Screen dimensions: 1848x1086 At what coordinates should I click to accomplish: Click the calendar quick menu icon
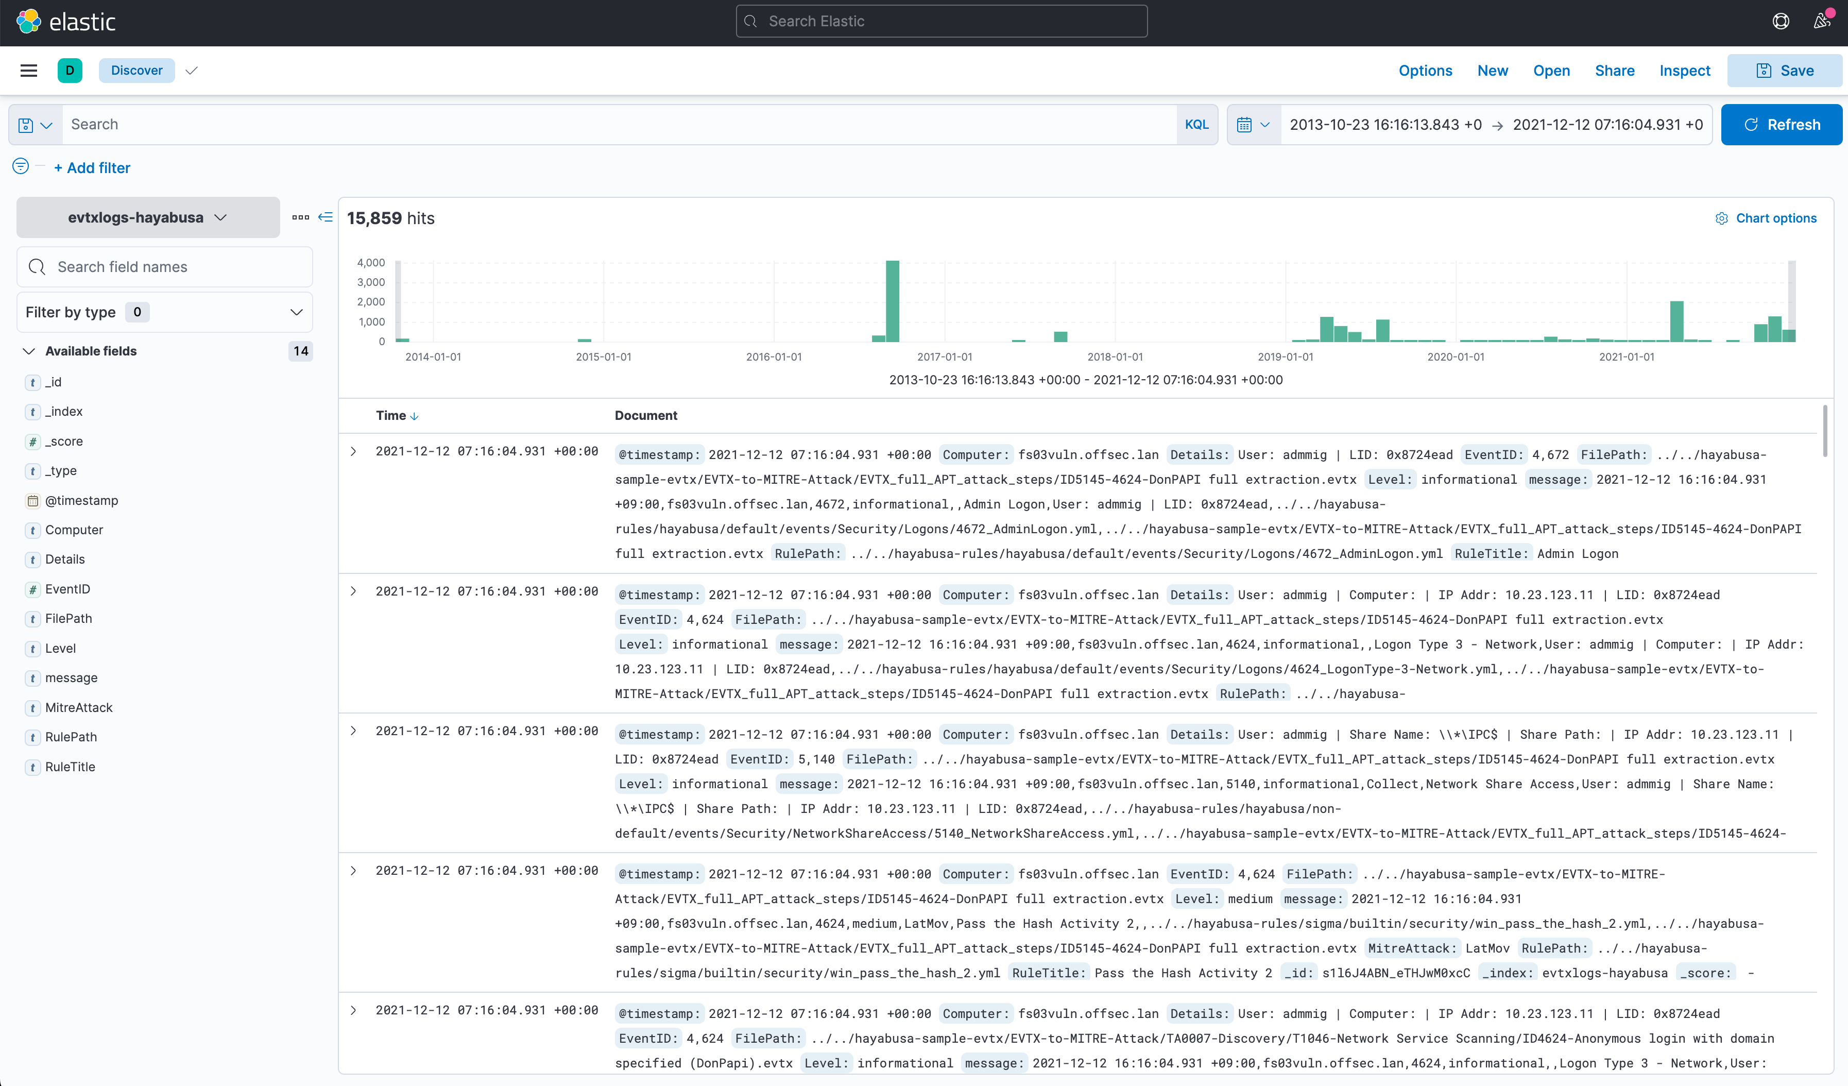pyautogui.click(x=1253, y=125)
